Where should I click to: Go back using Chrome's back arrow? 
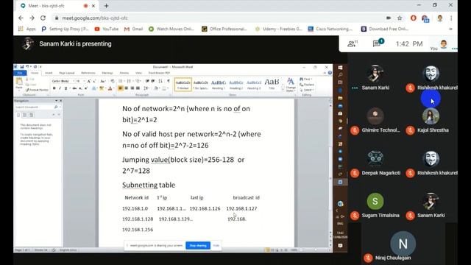pos(21,18)
